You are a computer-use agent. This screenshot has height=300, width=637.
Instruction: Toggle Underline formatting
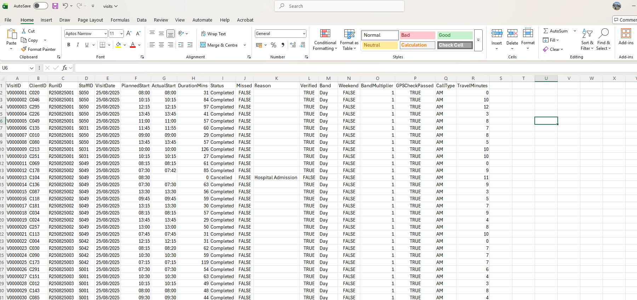87,45
